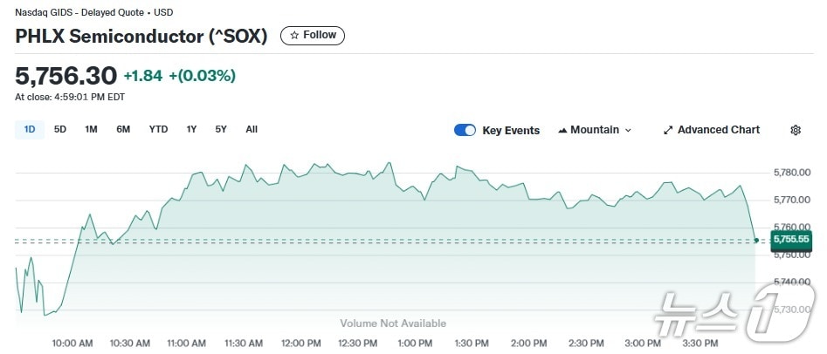Viewport: 827px width, 354px height.
Task: Show the YTD chart range
Action: coord(158,130)
